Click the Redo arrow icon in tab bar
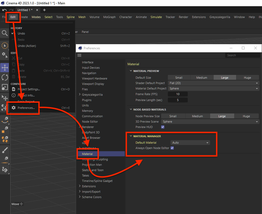Image resolution: width=262 pixels, height=214 pixels. pos(11,10)
